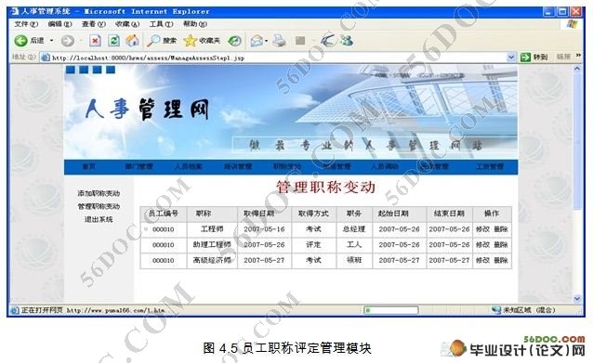Open the 帮助 (Help) menu
This screenshot has height=363, width=593.
tap(195, 24)
